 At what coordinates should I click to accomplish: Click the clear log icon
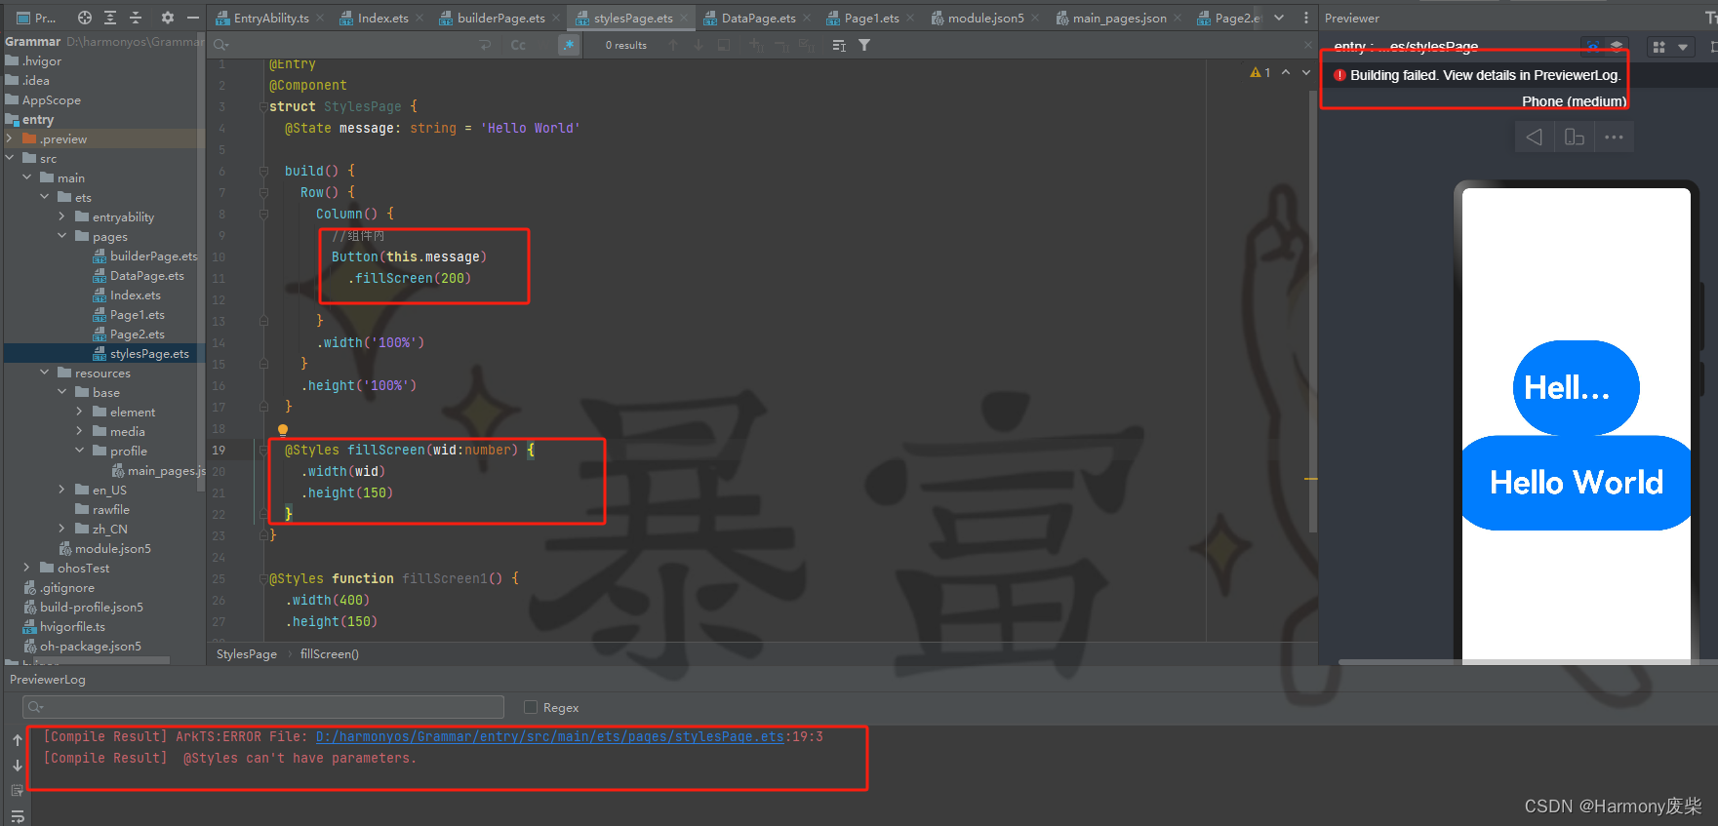pos(18,791)
